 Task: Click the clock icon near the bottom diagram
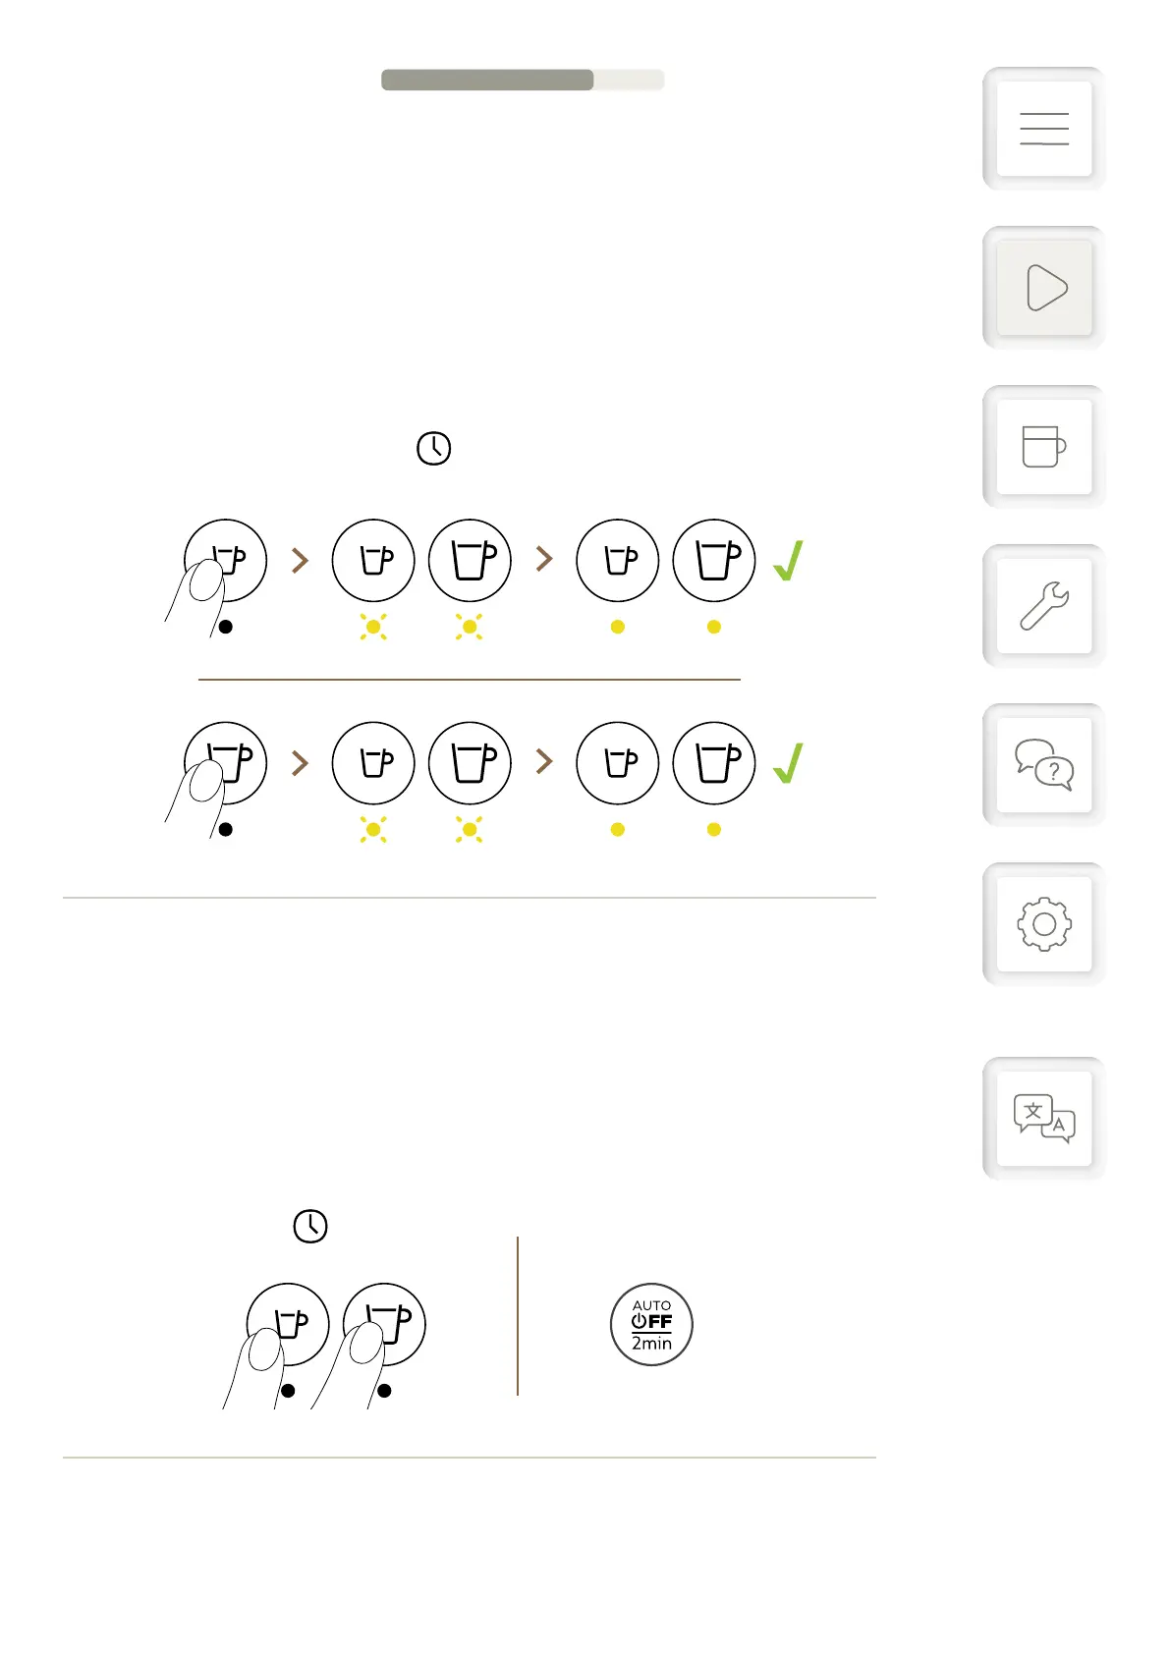[310, 1226]
